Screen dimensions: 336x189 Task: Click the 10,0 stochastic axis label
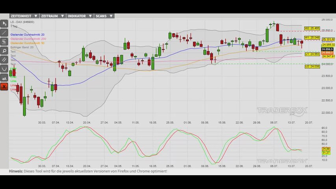324,160
